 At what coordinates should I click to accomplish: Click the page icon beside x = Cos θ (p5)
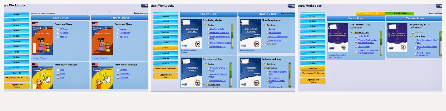point(356,47)
